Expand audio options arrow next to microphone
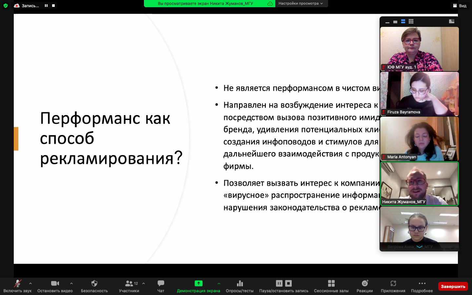This screenshot has height=295, width=472. click(x=30, y=284)
